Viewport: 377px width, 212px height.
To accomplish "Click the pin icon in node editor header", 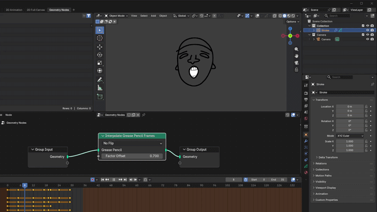I will [x=144, y=115].
